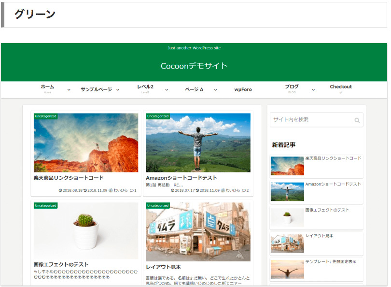Expand the ホーム menu chevron
The height and width of the screenshot is (287, 391).
69,90
